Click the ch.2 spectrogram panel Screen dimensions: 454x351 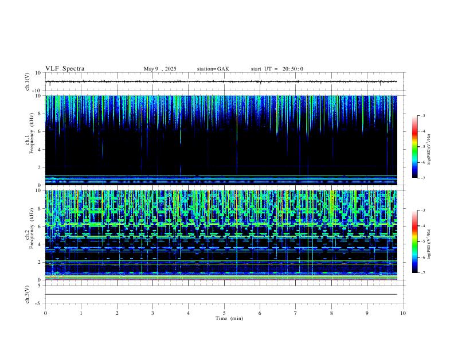pyautogui.click(x=221, y=235)
